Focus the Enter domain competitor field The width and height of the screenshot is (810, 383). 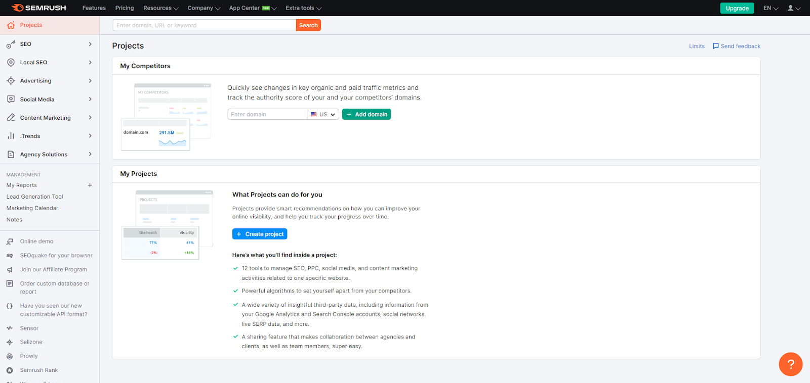pyautogui.click(x=267, y=115)
